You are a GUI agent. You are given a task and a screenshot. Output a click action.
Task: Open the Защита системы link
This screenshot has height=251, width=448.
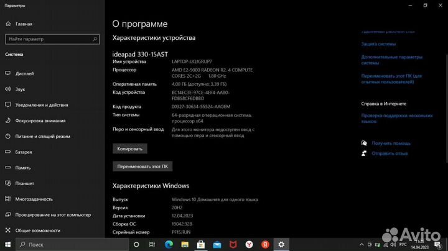(x=378, y=44)
